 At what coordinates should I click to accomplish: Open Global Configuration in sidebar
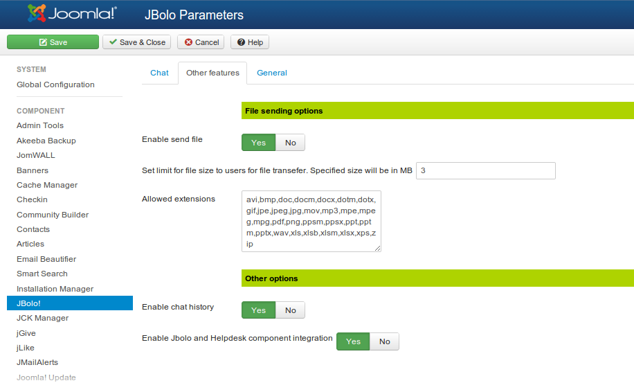(55, 84)
